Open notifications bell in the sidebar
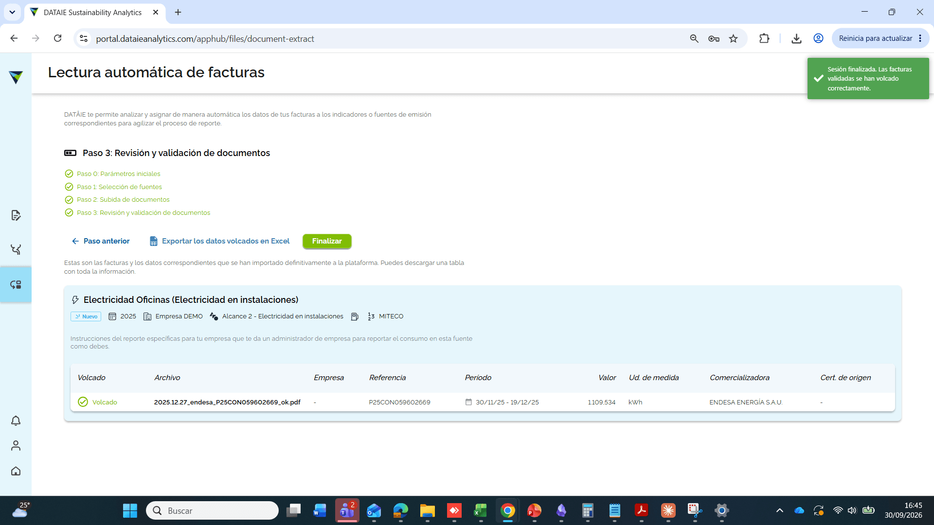Viewport: 934px width, 525px height. (16, 420)
